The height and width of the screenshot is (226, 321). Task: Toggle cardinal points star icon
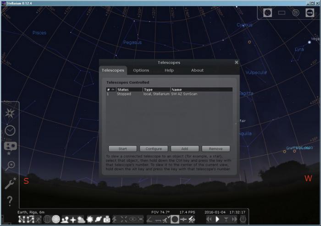click(73, 220)
